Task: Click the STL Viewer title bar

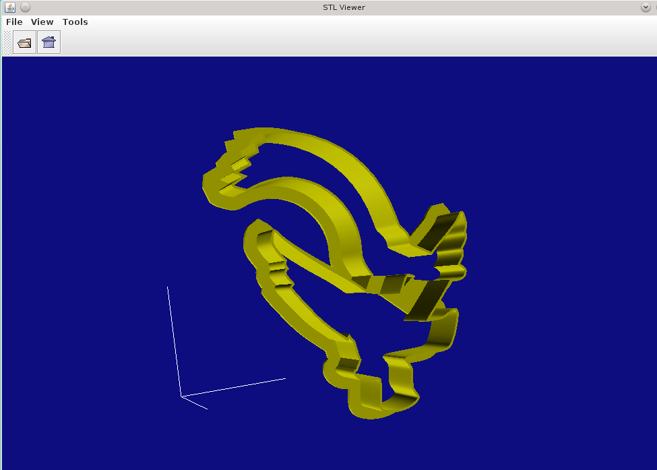Action: point(344,7)
